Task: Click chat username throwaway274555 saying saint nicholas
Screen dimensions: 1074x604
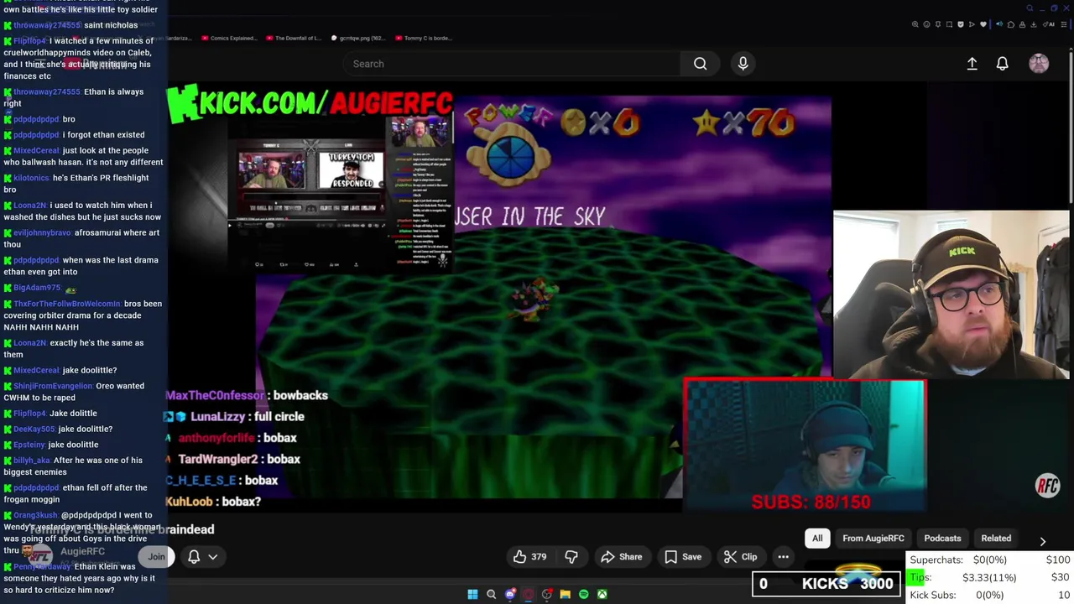Action: point(46,25)
